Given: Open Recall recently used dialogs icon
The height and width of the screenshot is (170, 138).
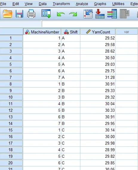Looking at the screenshot, I should (x=46, y=14).
